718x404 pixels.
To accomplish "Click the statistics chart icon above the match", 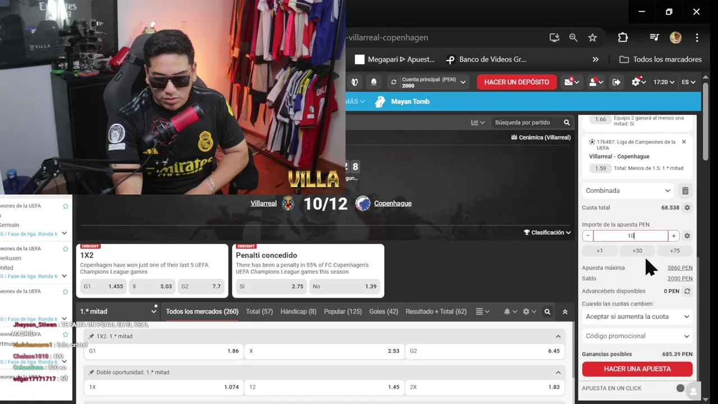I will pyautogui.click(x=477, y=122).
